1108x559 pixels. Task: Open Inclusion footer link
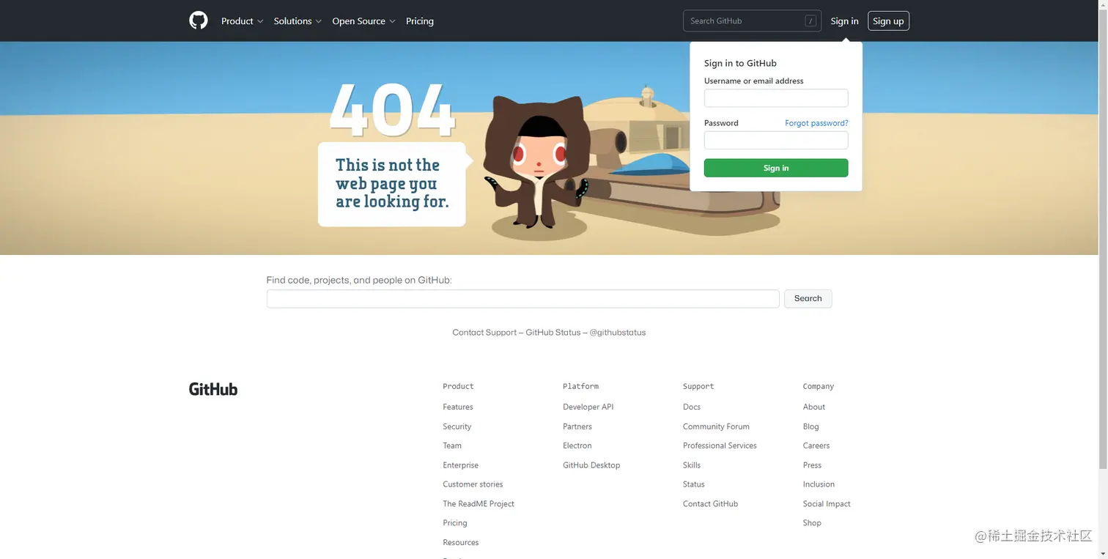(x=819, y=484)
